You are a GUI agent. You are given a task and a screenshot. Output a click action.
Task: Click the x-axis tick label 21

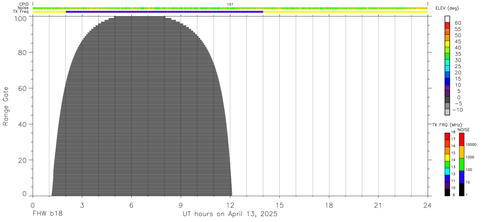[378, 205]
